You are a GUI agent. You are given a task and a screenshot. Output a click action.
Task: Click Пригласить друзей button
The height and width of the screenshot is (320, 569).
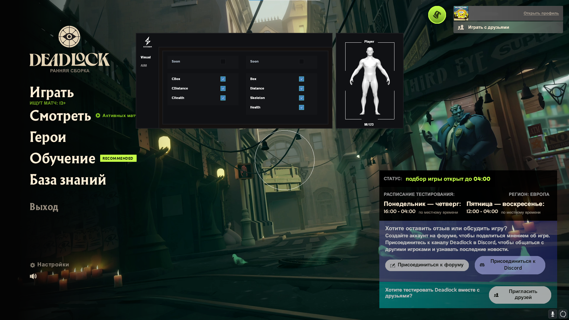pos(520,295)
